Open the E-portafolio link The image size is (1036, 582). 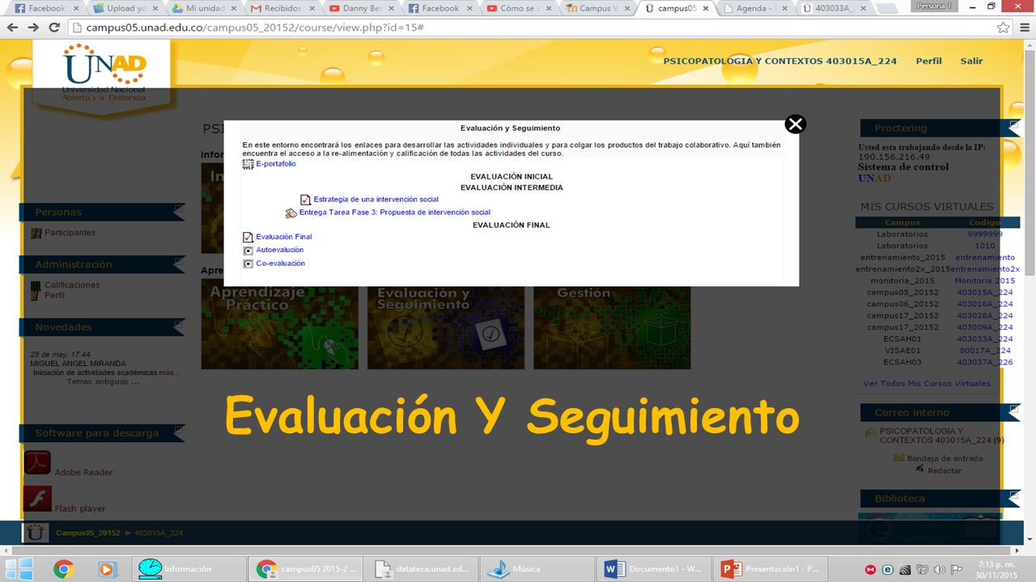(276, 164)
